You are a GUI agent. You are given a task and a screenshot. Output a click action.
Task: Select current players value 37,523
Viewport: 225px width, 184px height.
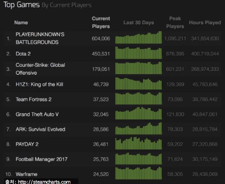click(x=101, y=99)
